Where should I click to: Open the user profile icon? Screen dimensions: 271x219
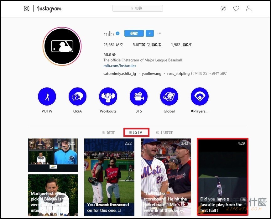tap(249, 9)
